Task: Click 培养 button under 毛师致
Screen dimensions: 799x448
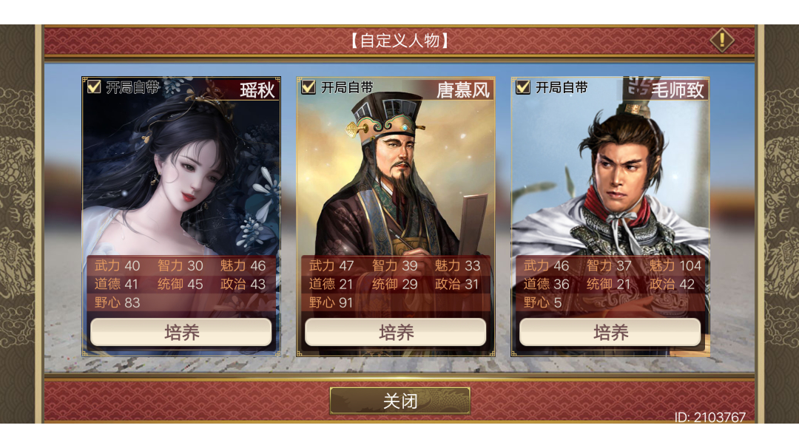Action: (610, 333)
